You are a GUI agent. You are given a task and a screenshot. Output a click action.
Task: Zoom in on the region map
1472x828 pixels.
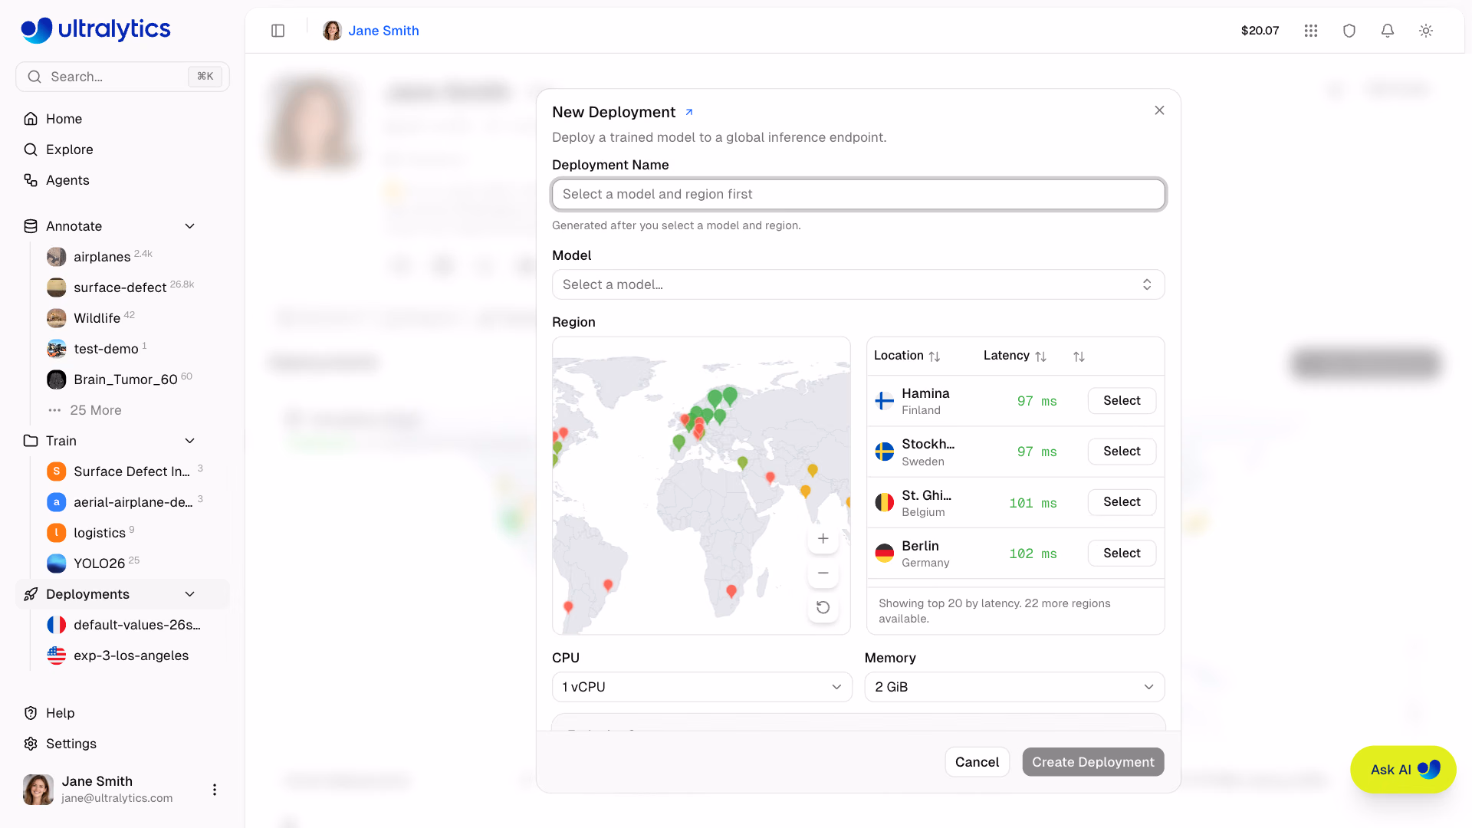(x=823, y=539)
